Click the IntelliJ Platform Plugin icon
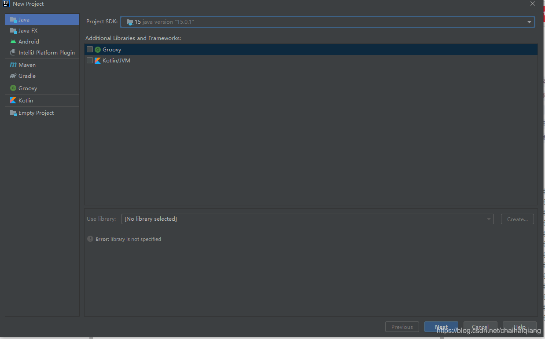 (x=13, y=53)
